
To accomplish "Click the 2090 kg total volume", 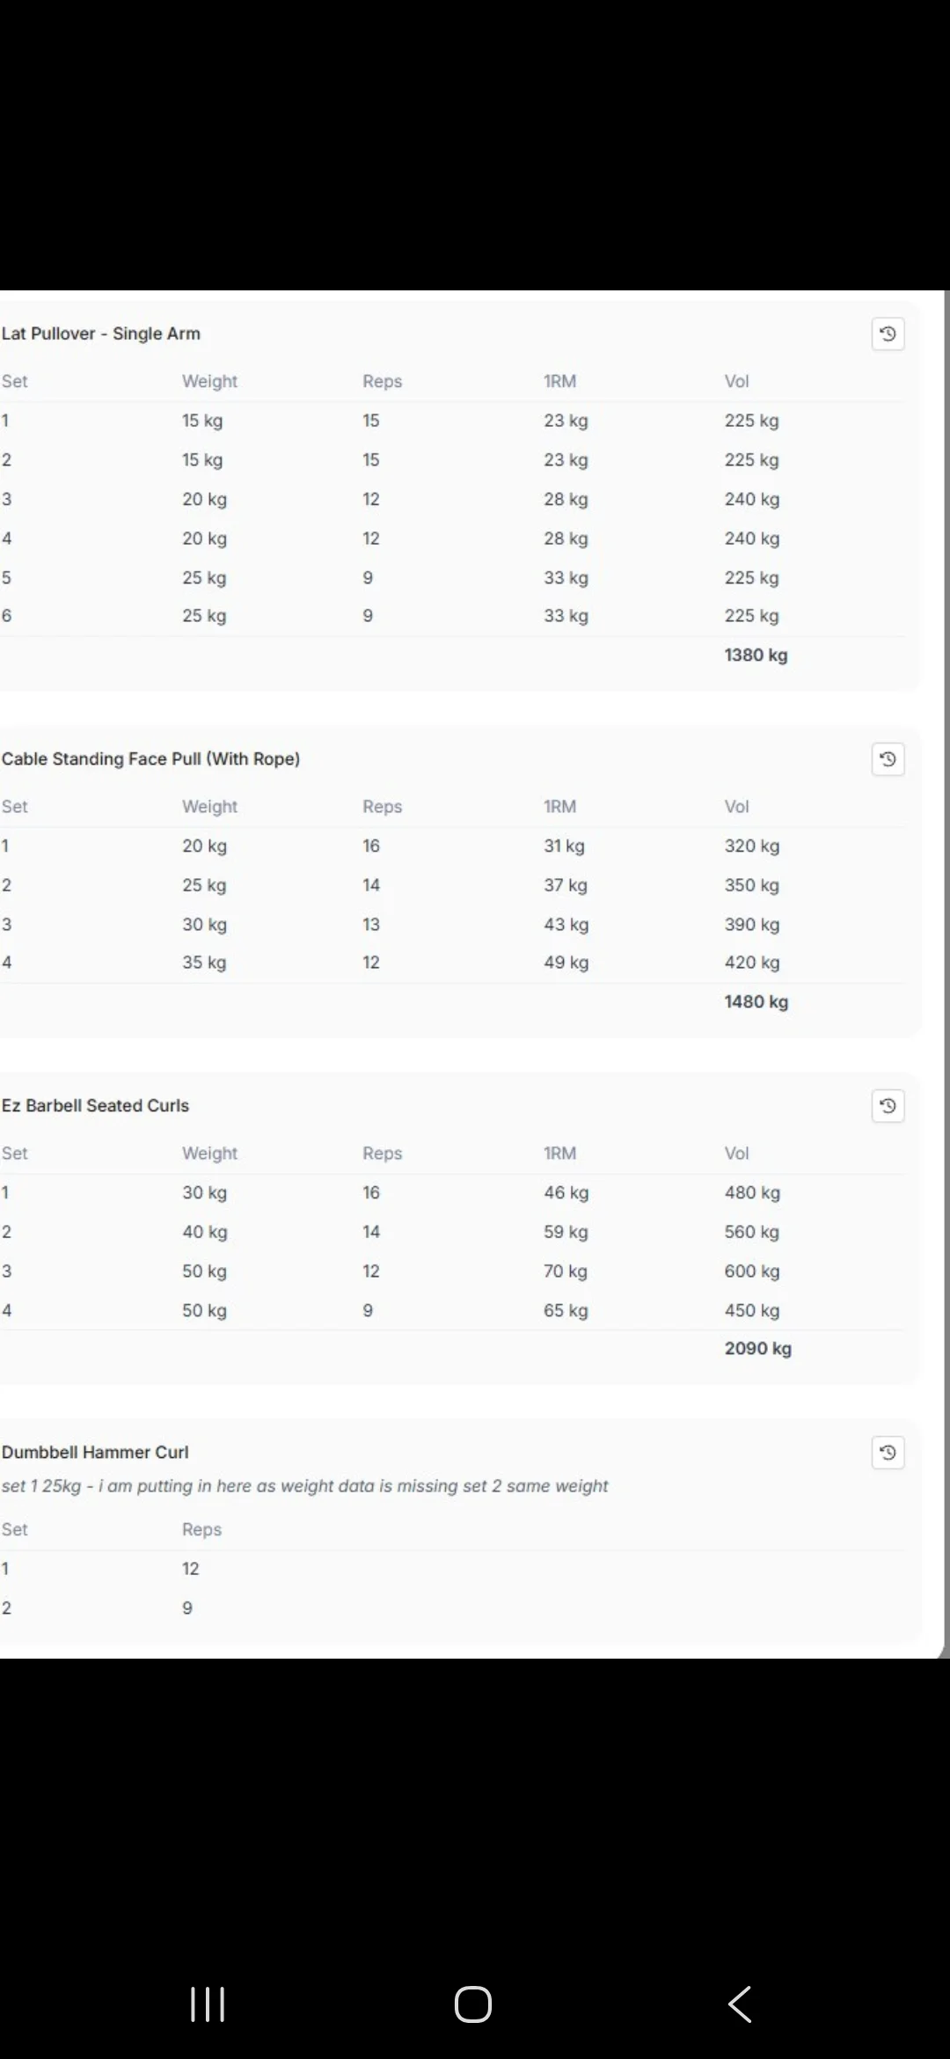I will 757,1348.
